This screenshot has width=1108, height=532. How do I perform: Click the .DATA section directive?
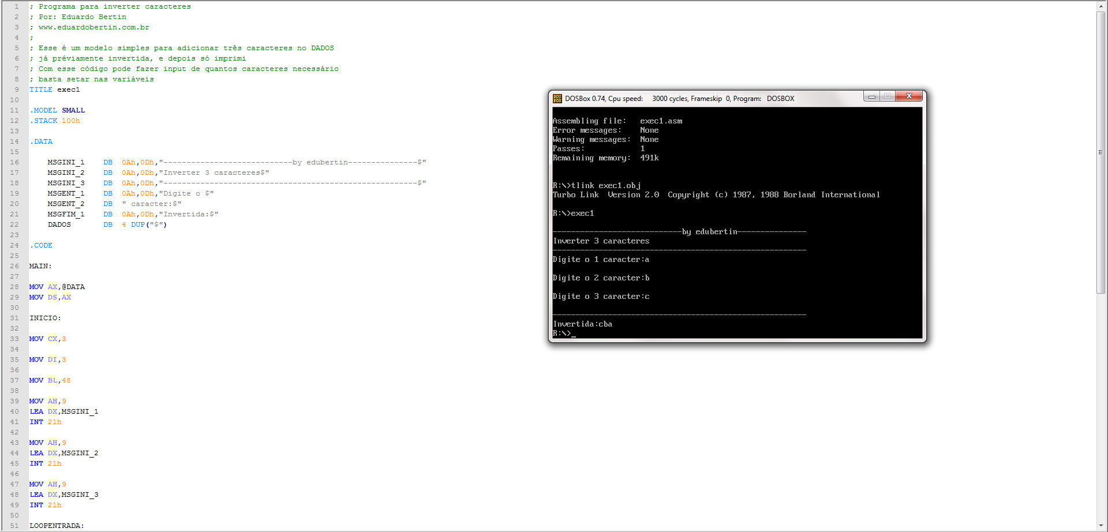pos(42,141)
